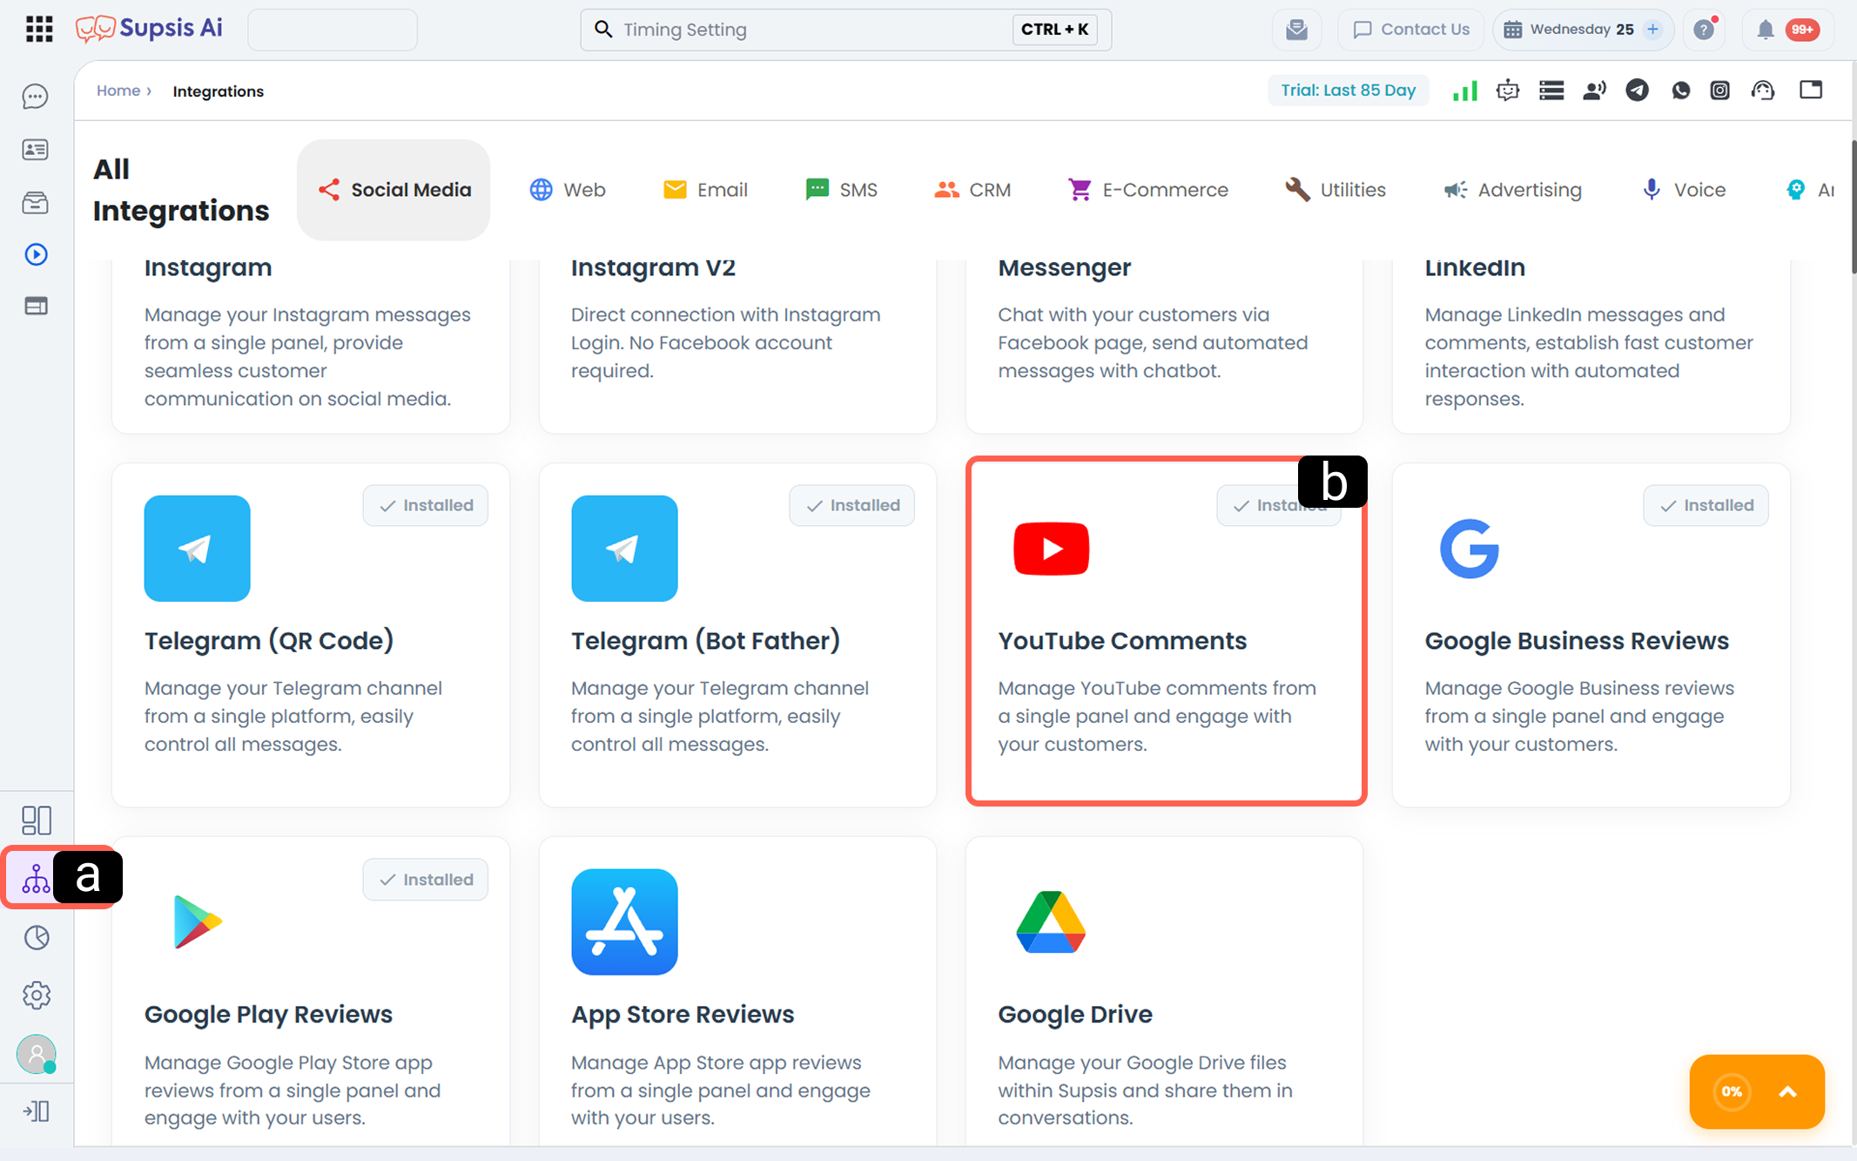This screenshot has height=1161, width=1857.
Task: Click the Instagram V2 card title
Action: click(x=653, y=267)
